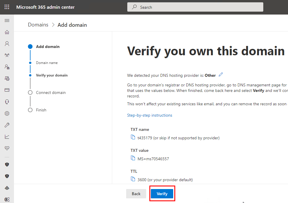Open Exchange admin center sidebar icon
This screenshot has width=288, height=203.
click(7, 200)
